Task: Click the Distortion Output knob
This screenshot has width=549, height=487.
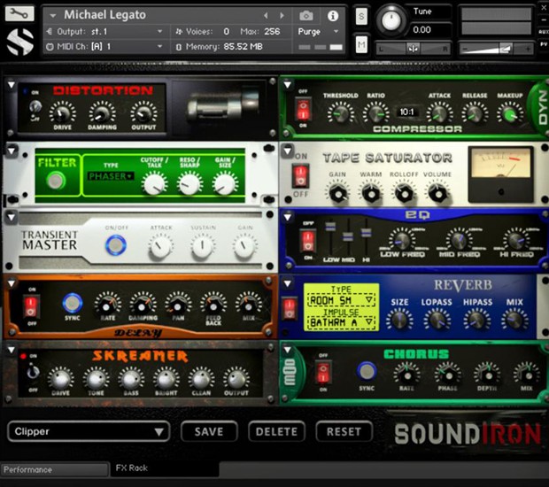Action: tap(143, 113)
